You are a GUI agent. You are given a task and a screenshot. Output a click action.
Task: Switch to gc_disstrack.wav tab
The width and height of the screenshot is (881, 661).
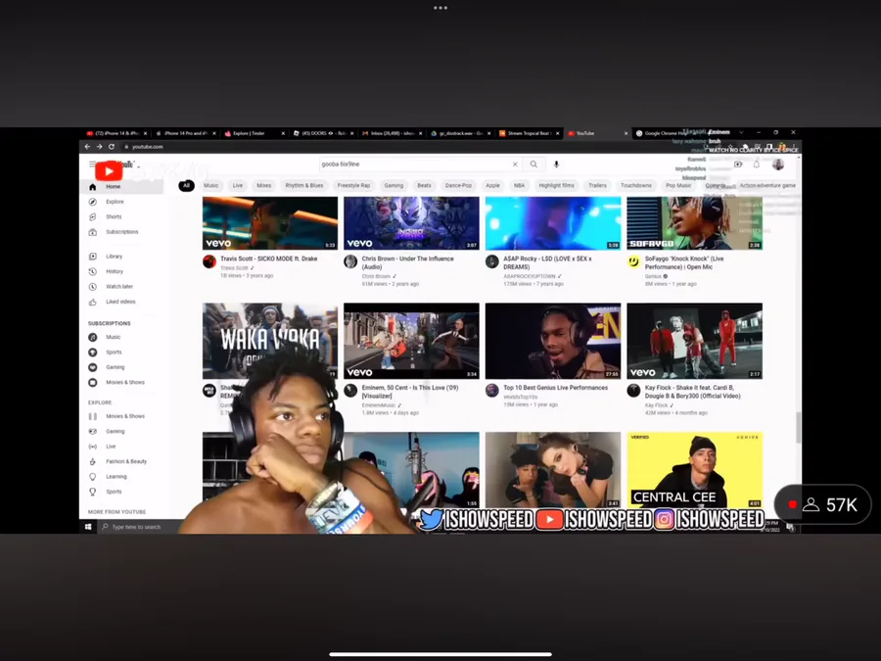(x=460, y=133)
